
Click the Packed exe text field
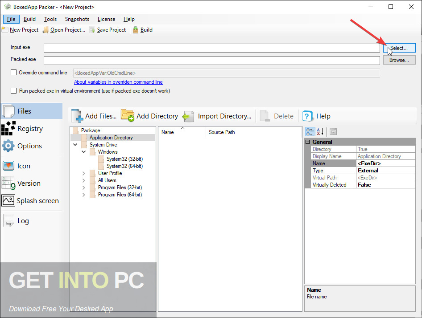coord(212,61)
